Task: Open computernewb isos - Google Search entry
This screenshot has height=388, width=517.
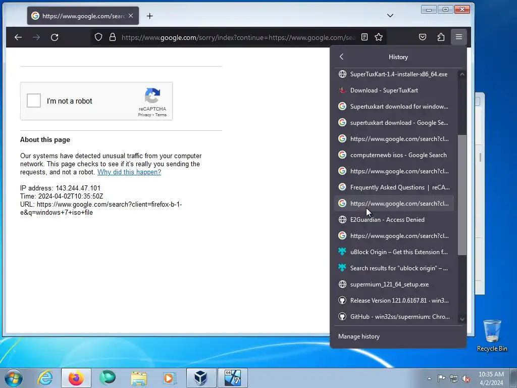Action: click(x=394, y=155)
